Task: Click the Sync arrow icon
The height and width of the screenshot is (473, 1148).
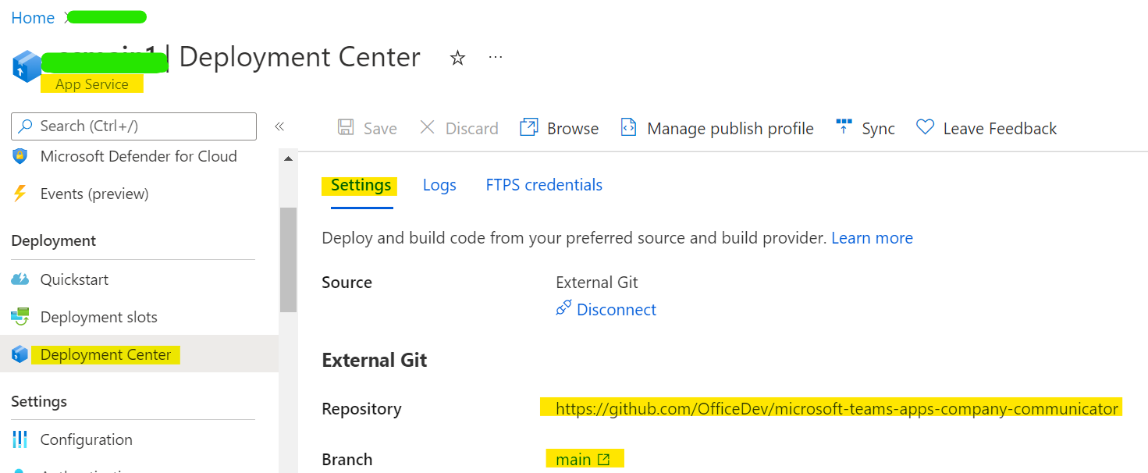Action: [844, 127]
